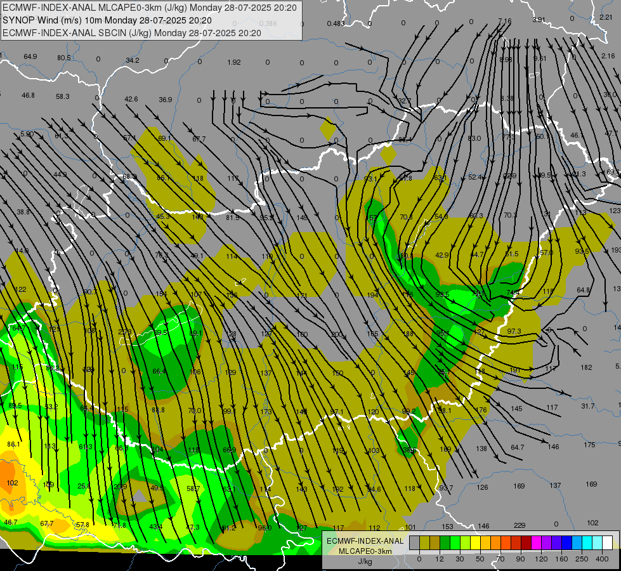This screenshot has height=571, width=621.
Task: Click the map value 182
Action: [x=586, y=367]
